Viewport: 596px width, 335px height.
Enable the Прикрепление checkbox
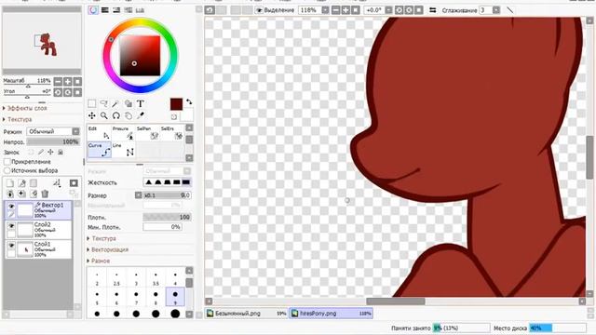pyautogui.click(x=7, y=161)
